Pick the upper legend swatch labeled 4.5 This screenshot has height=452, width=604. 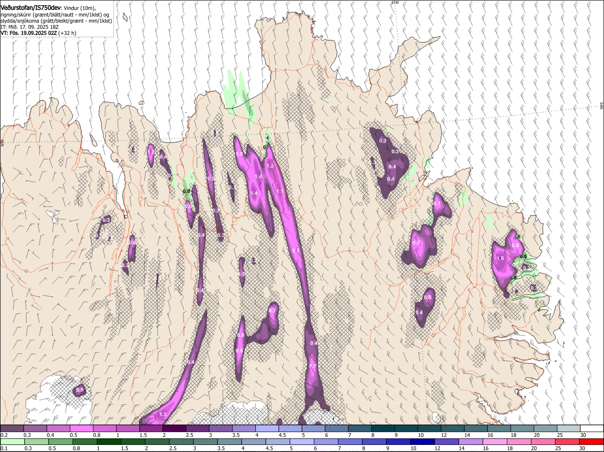coord(290,428)
